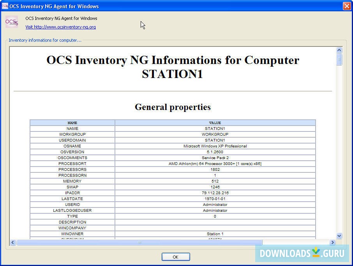Image resolution: width=353 pixels, height=266 pixels.
Task: Close the OCS Inventory Agent window
Action: pyautogui.click(x=347, y=6)
